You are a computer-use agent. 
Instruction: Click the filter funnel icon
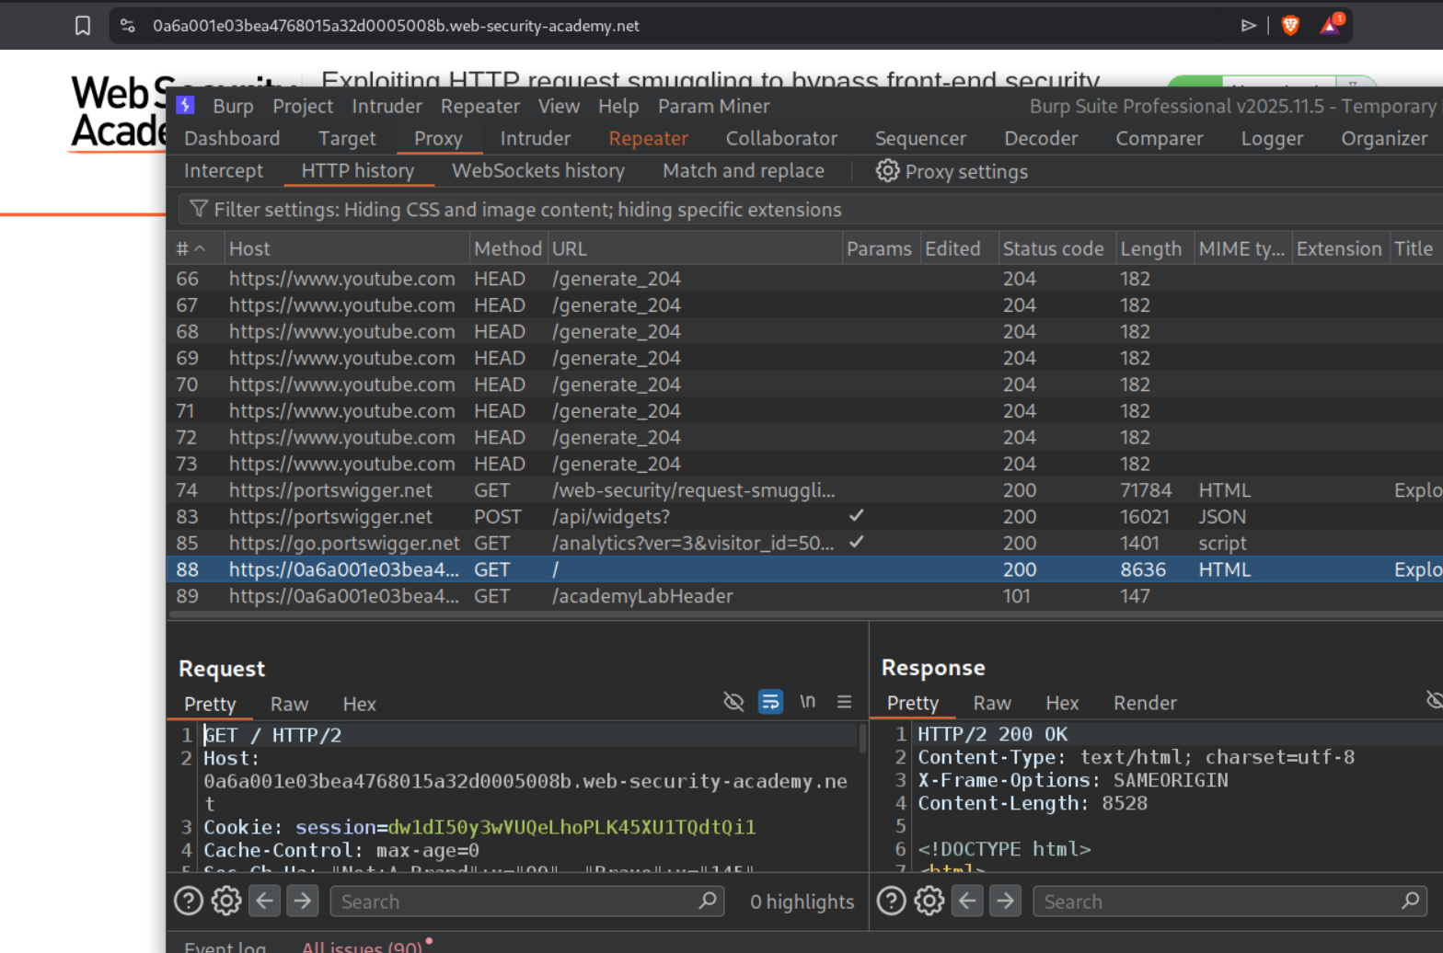coord(198,210)
